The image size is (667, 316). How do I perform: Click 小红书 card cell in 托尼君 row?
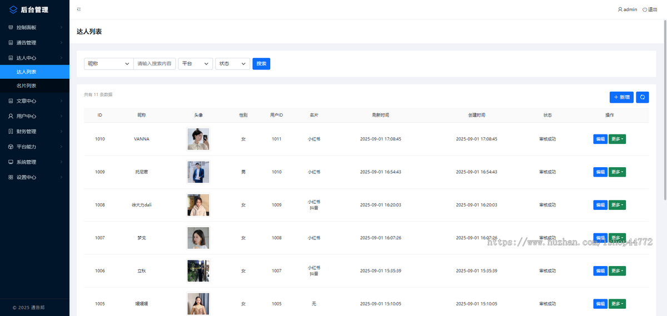click(x=314, y=172)
